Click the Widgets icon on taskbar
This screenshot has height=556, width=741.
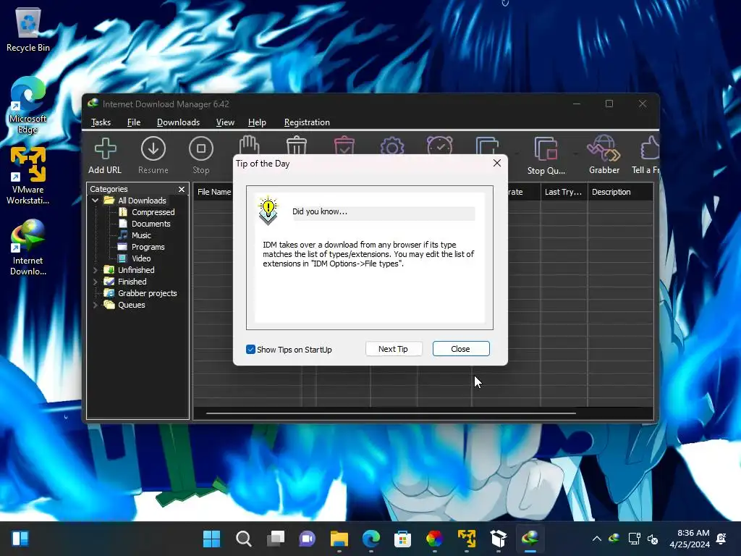point(20,539)
